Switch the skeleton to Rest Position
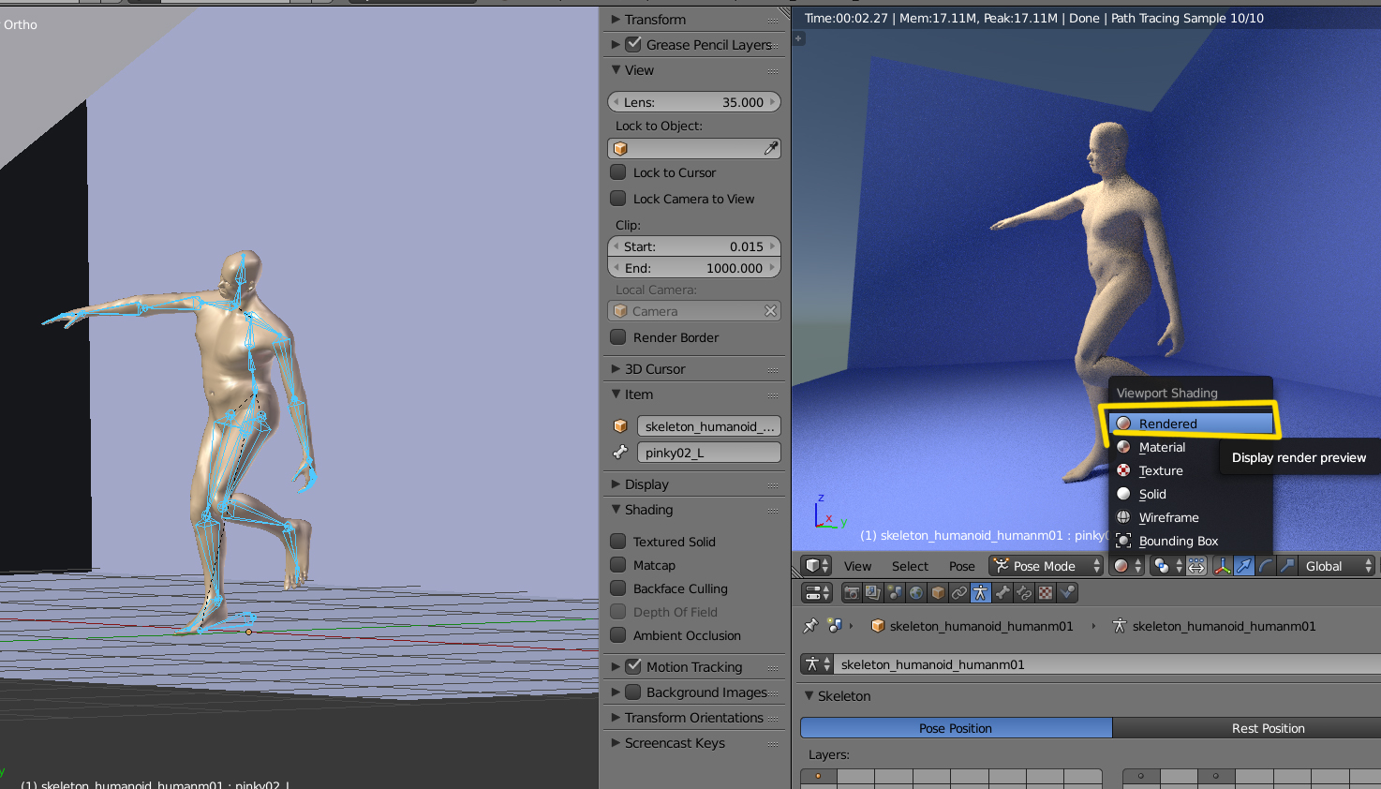Image resolution: width=1381 pixels, height=789 pixels. (x=1267, y=728)
